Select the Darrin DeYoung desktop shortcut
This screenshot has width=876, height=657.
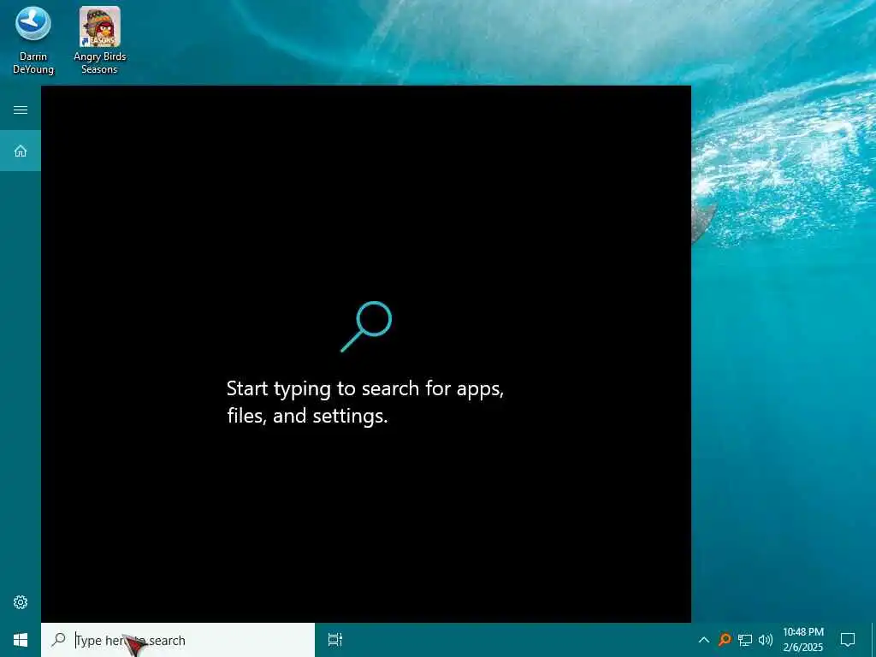[33, 40]
